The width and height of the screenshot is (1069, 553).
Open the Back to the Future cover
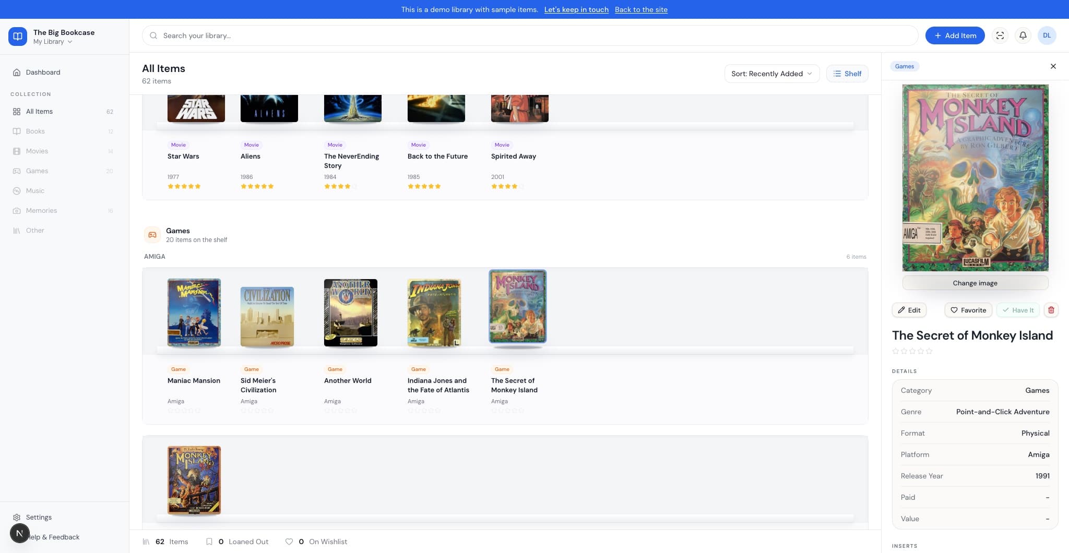[436, 109]
